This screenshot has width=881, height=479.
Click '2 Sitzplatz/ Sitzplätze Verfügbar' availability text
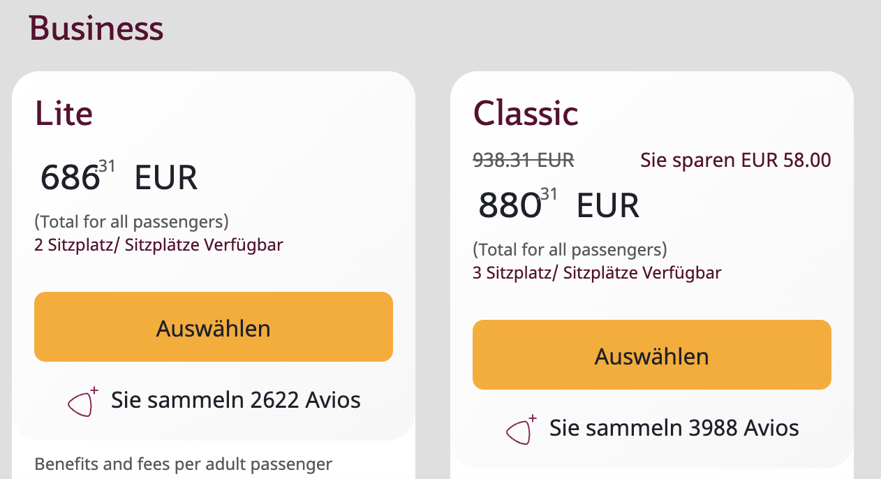click(158, 245)
